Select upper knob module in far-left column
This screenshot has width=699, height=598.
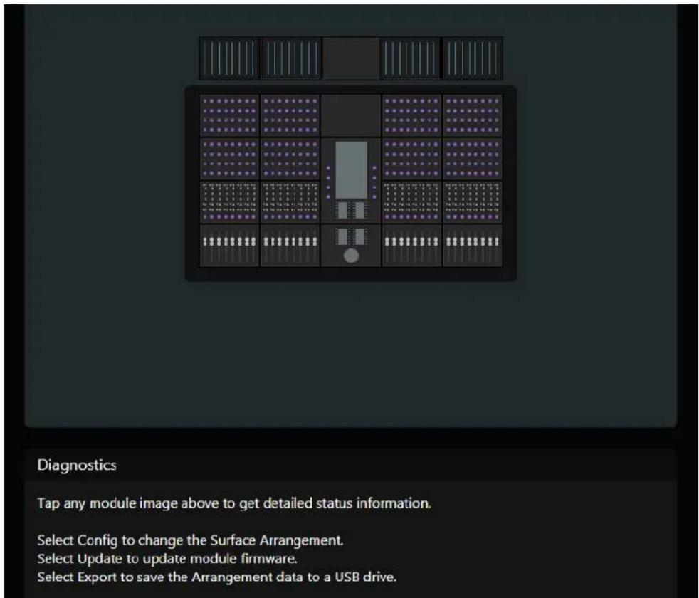[229, 115]
